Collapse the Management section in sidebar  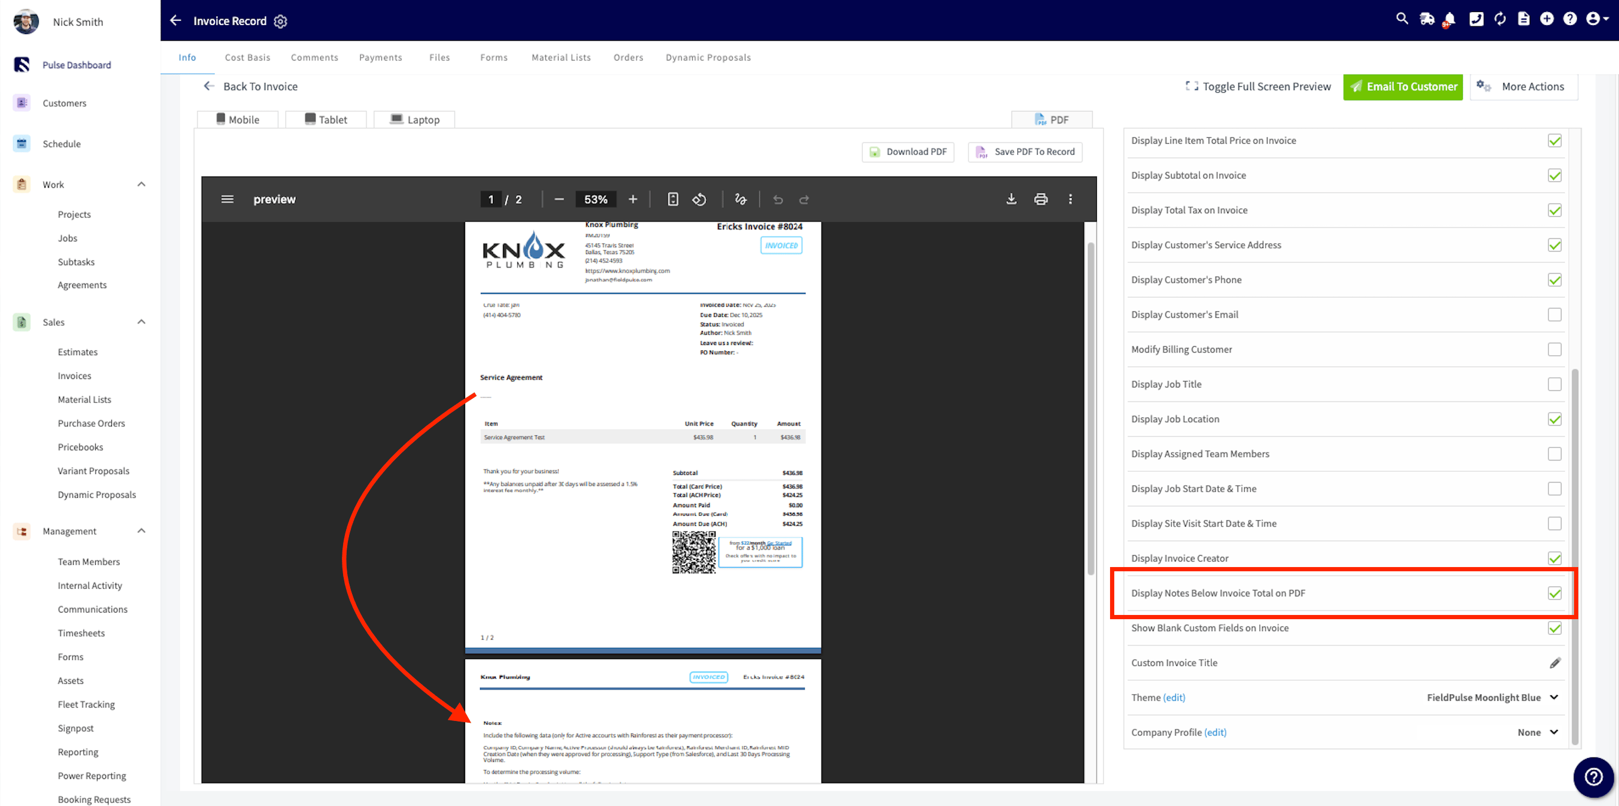coord(141,531)
